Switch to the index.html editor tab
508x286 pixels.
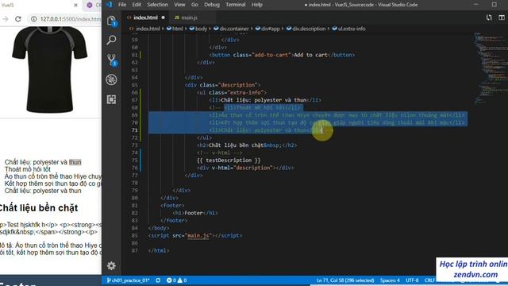pos(145,17)
